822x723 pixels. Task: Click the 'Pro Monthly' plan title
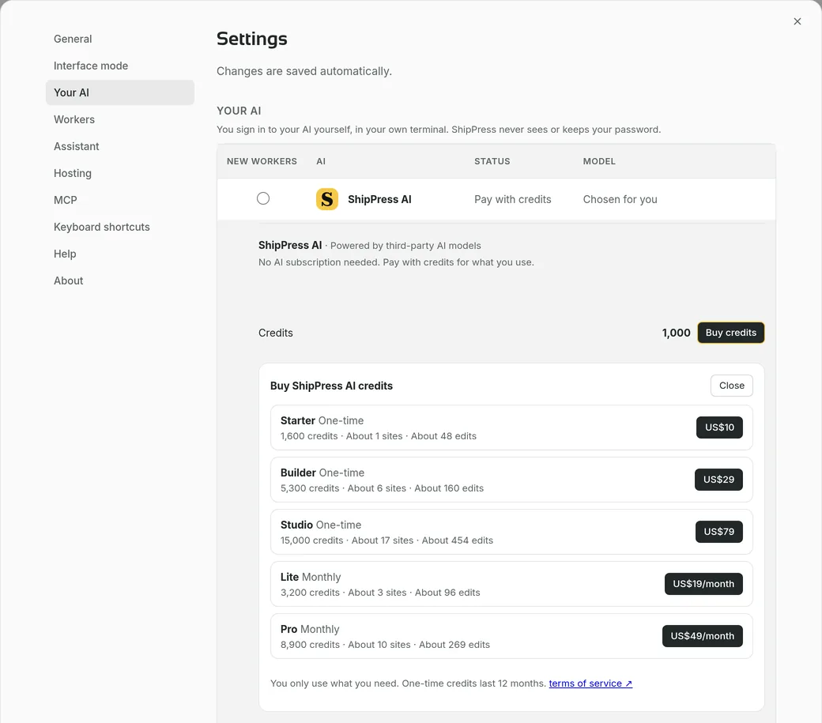[310, 629]
